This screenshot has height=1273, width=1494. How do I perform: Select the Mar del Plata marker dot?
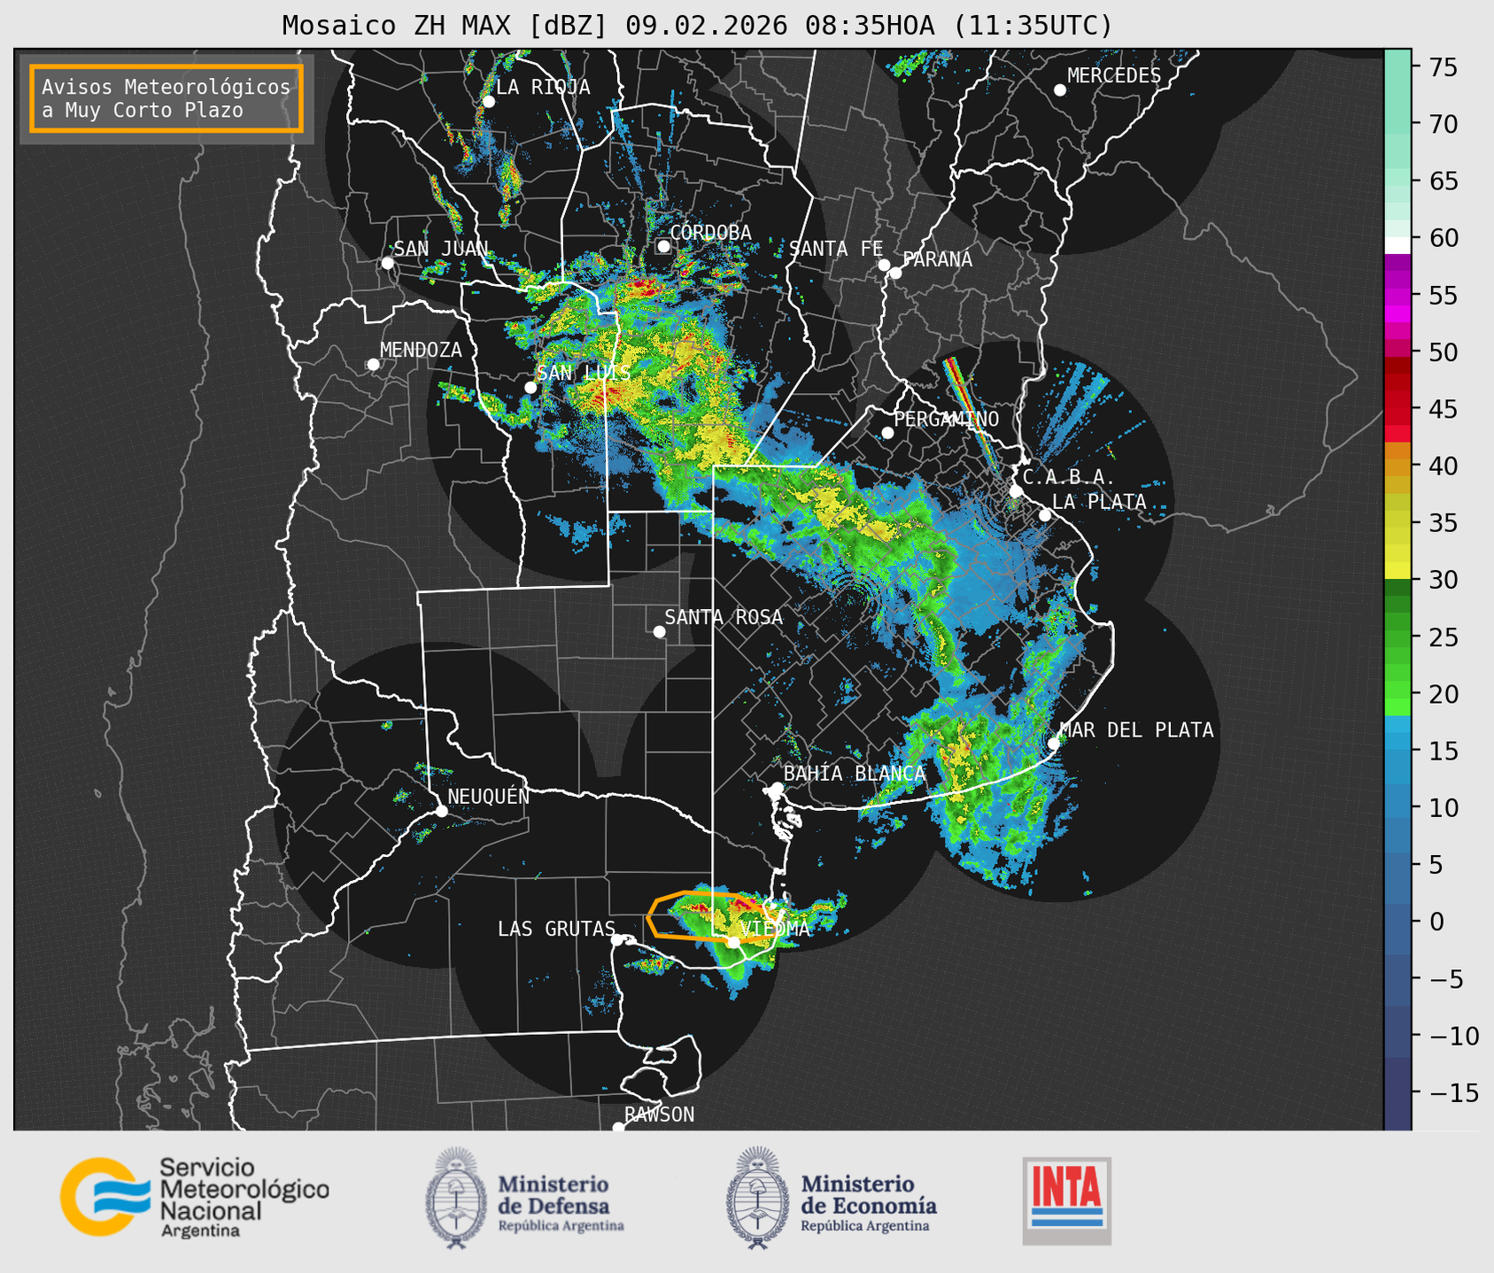point(1054,743)
